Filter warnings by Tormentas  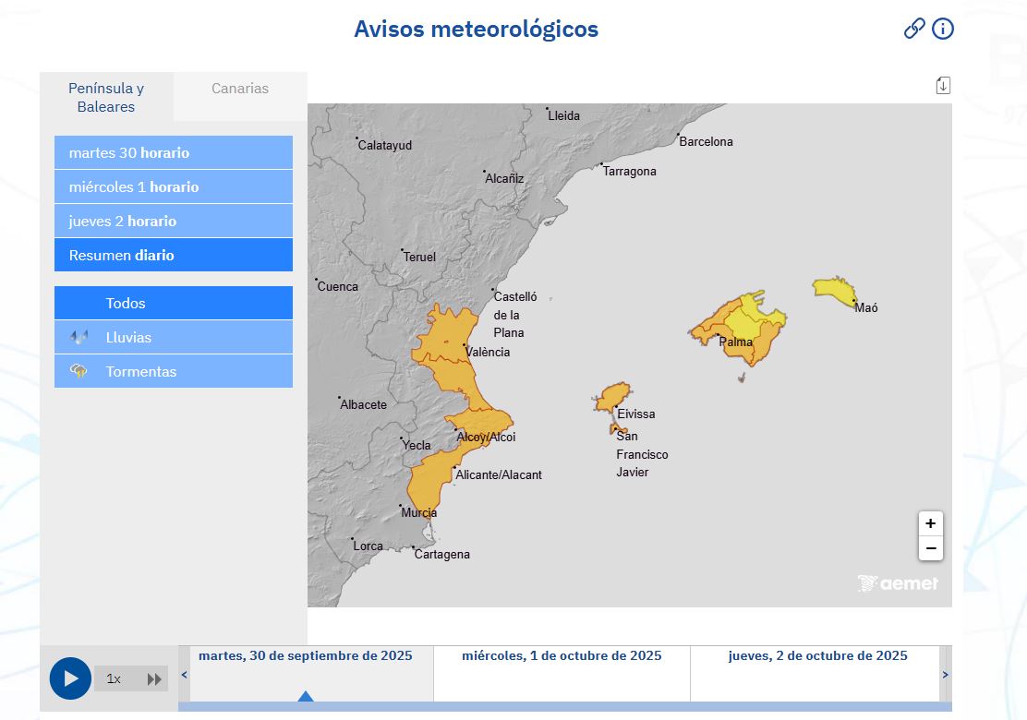[x=174, y=371]
